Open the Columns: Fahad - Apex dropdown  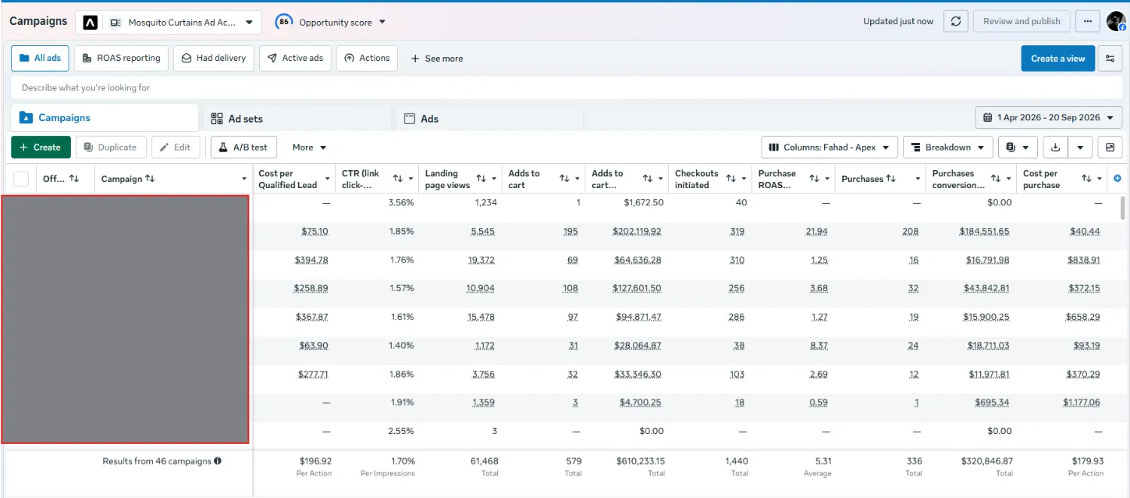(829, 147)
